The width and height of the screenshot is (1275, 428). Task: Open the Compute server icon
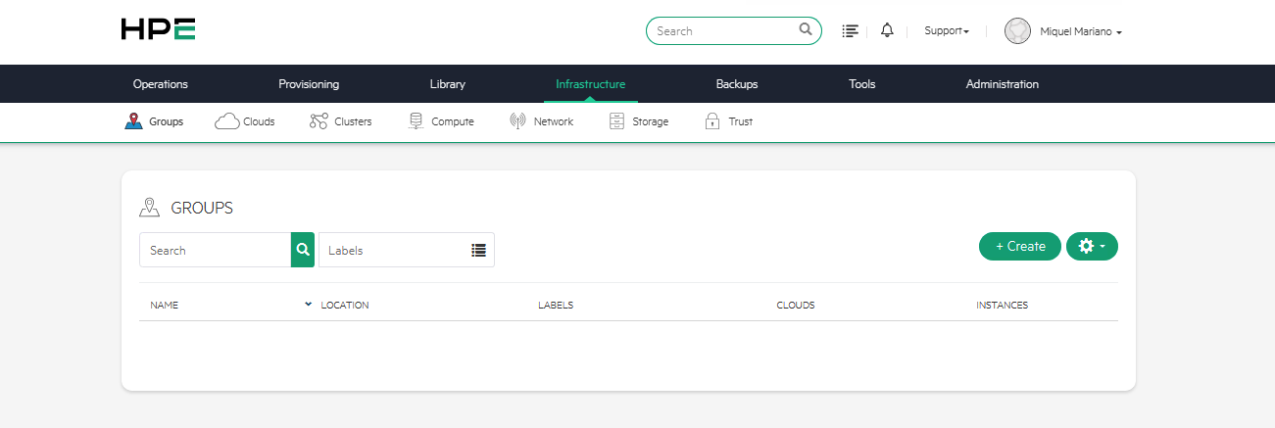[x=416, y=121]
